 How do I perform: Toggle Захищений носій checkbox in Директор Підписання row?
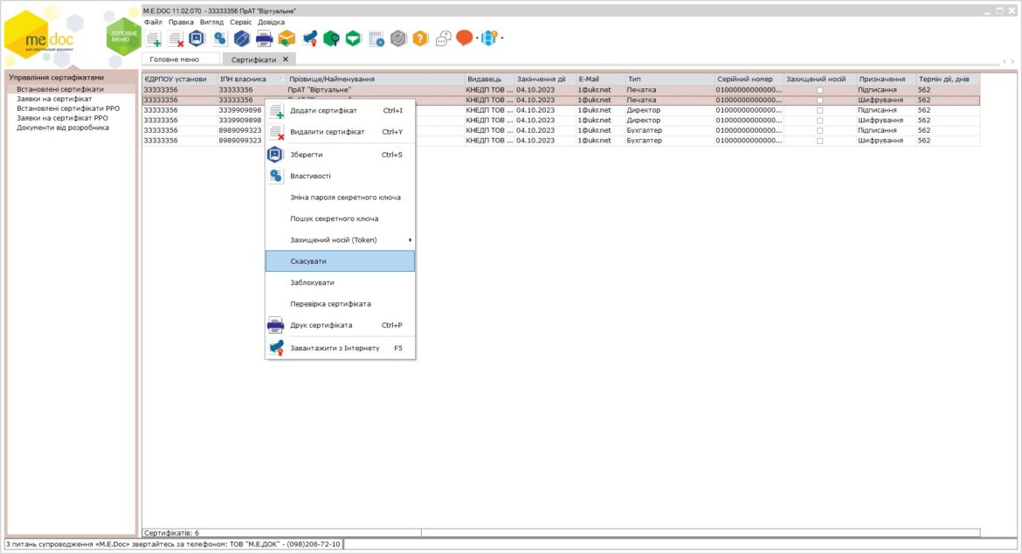tap(820, 111)
